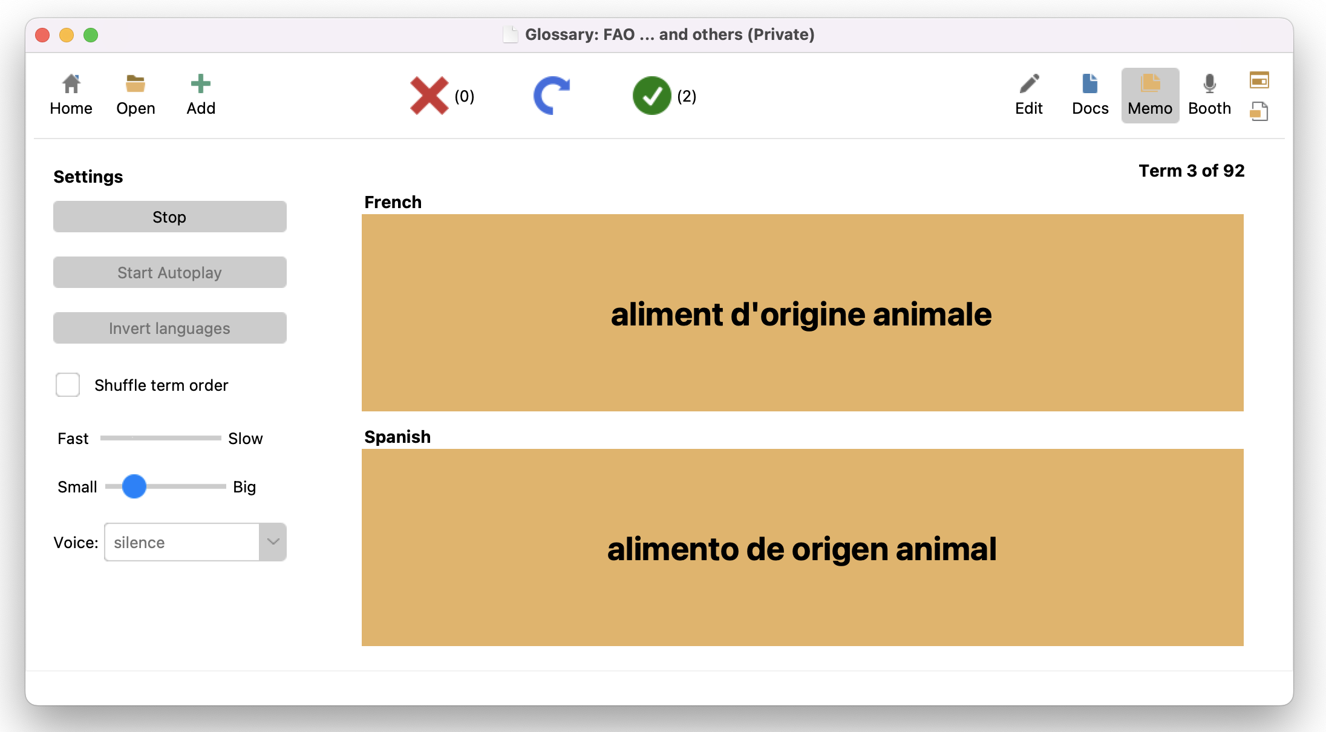The width and height of the screenshot is (1326, 732).
Task: Click the Start Autoplay button
Action: [x=169, y=272]
